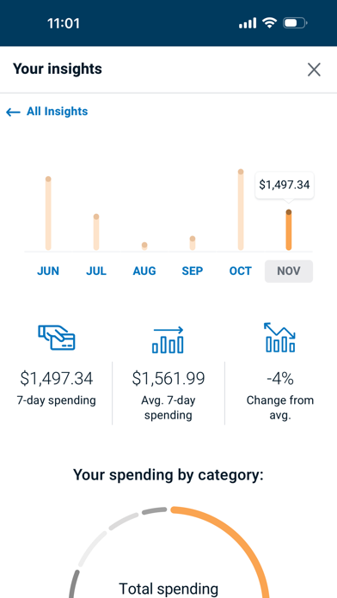Select the highlighted NOV month tab
Image resolution: width=337 pixels, height=598 pixels.
pos(289,272)
